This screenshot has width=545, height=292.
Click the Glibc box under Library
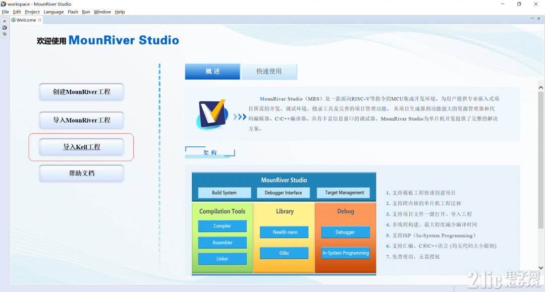pos(284,253)
